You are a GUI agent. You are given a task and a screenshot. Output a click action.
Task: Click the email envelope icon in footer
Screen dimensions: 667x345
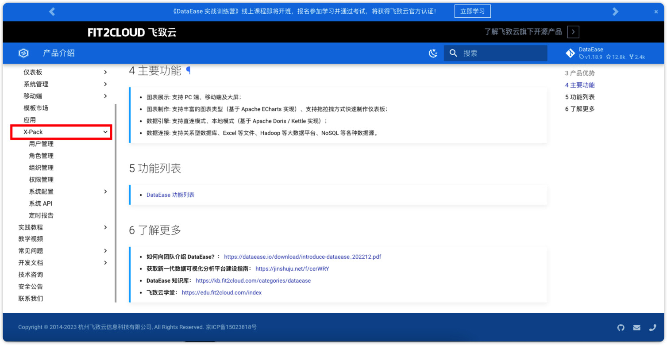pyautogui.click(x=636, y=328)
